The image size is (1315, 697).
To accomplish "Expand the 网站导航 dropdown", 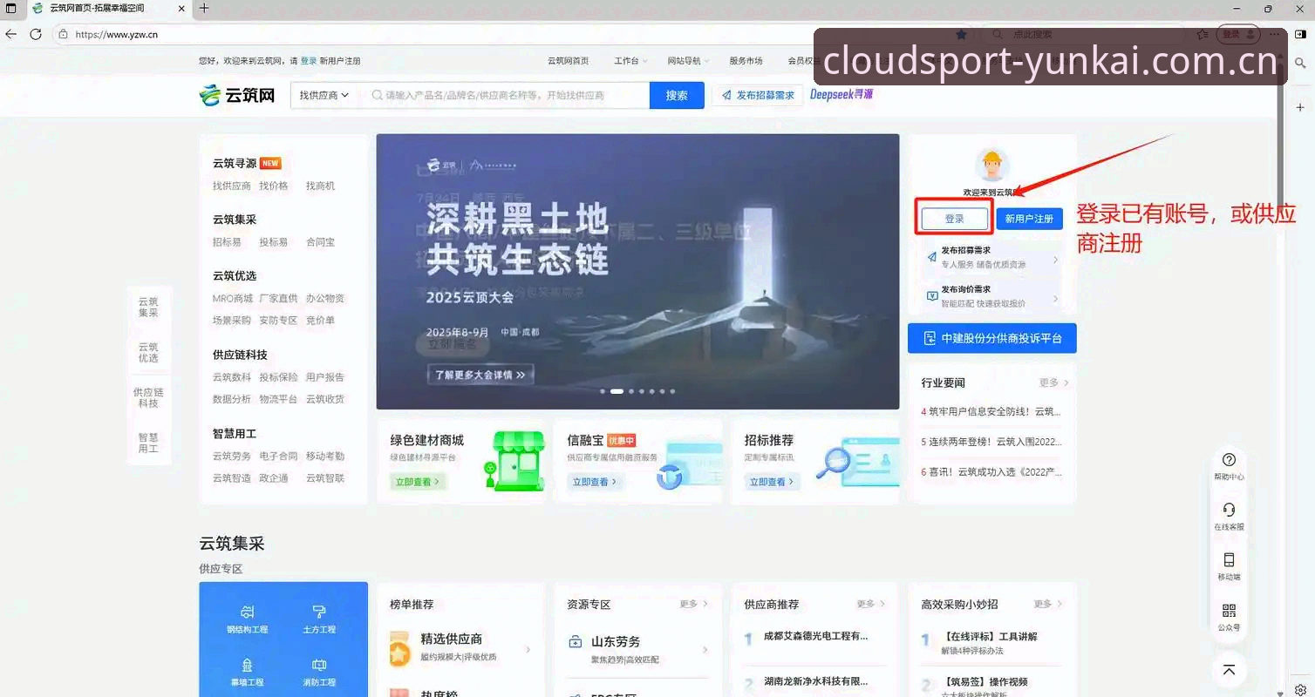I will coord(688,61).
